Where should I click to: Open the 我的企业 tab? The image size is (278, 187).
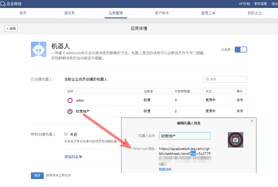point(255,13)
